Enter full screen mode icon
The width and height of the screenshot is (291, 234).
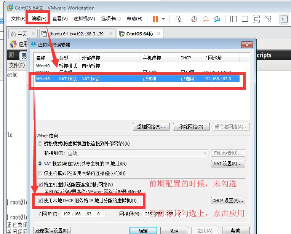click(x=256, y=19)
